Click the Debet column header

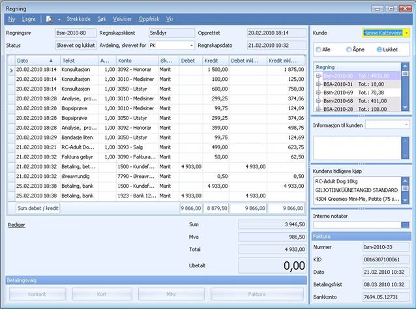[191, 61]
